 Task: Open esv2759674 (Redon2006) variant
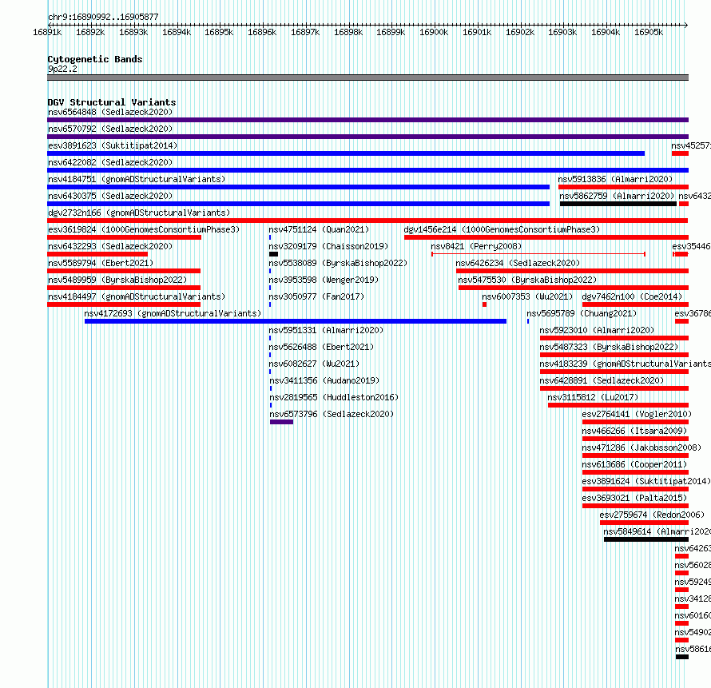(x=652, y=515)
